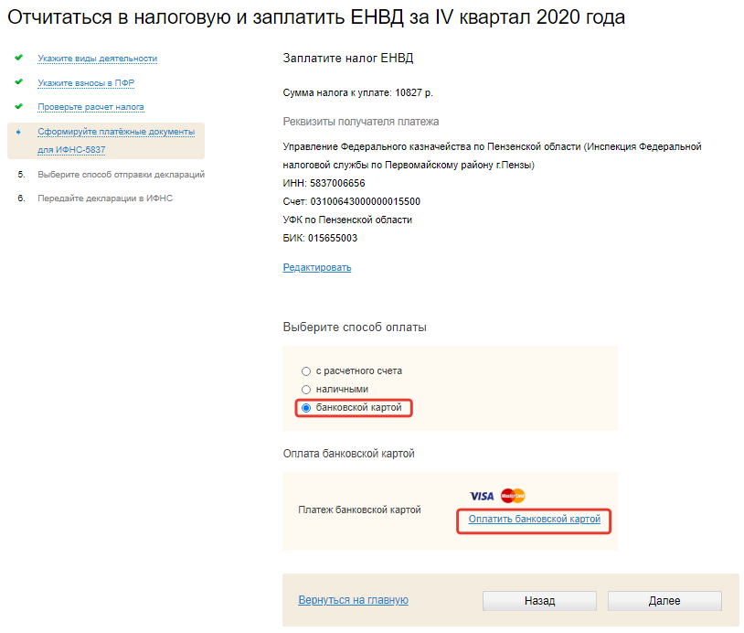This screenshot has width=744, height=633.
Task: Go to step 'Проверьте расчет налога'
Action: [90, 107]
